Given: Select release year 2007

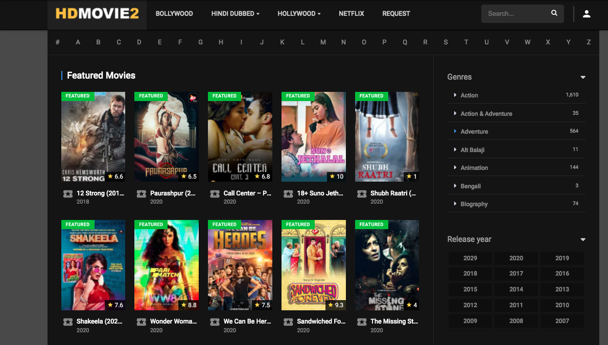Looking at the screenshot, I should coord(562,321).
